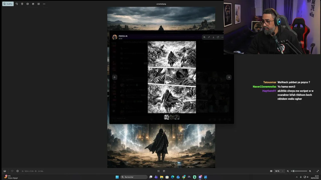Click the microphone icon in system tray
Image resolution: width=321 pixels, height=180 pixels.
(x=301, y=177)
